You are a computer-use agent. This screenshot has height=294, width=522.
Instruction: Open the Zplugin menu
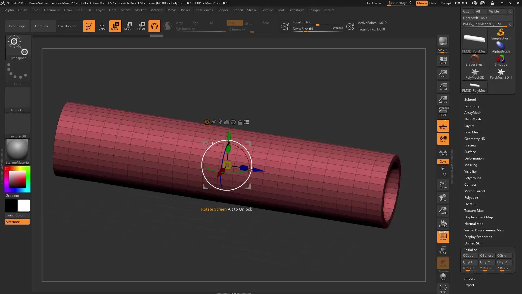(314, 10)
